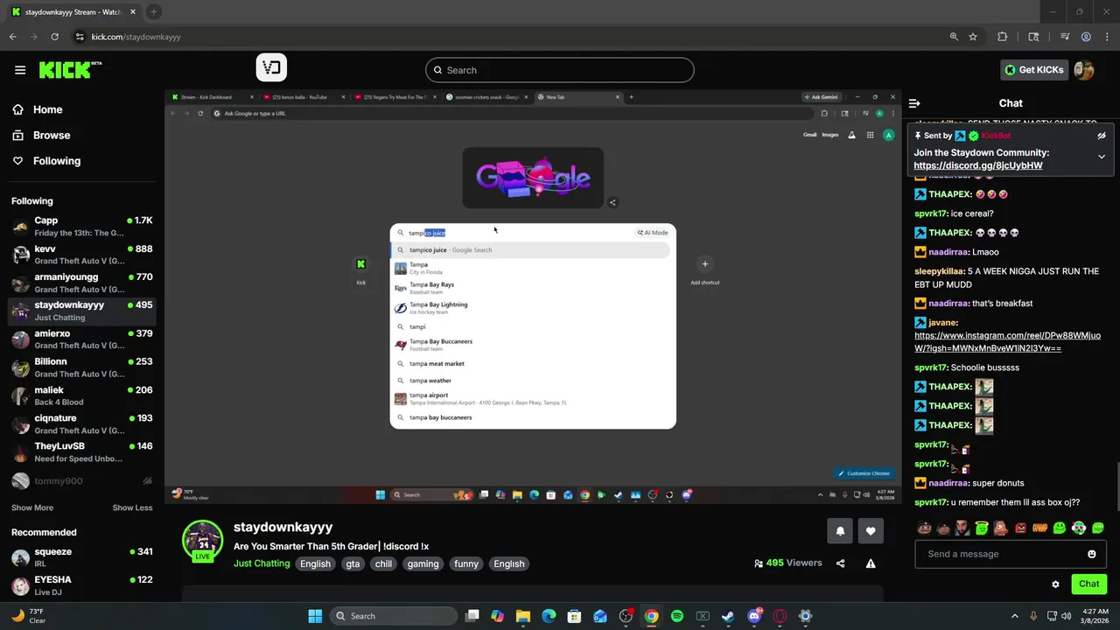The height and width of the screenshot is (630, 1120).
Task: Open the Extensions puzzle icon
Action: pos(1003,37)
